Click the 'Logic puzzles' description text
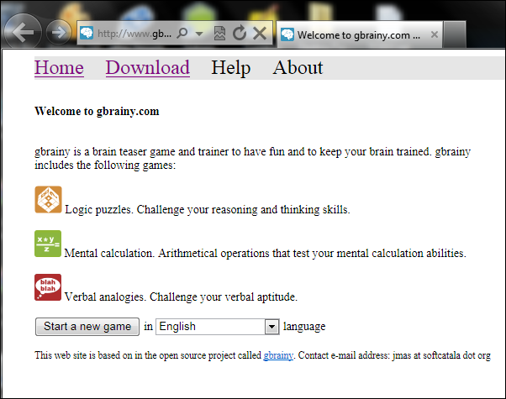Screen dimensions: 506x399 208,210
